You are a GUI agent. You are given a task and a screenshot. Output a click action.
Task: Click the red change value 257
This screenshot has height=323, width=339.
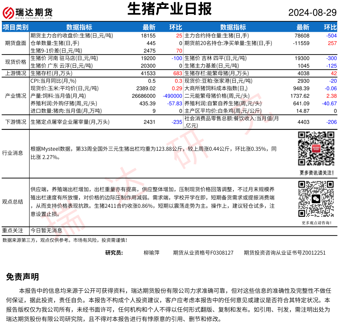(332, 43)
